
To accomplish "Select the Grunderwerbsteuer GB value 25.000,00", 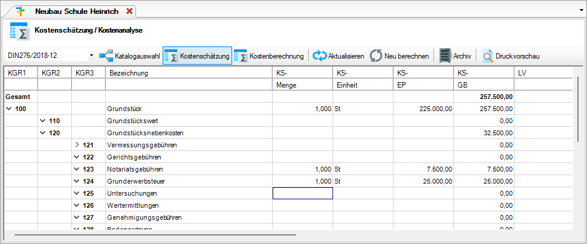I will (x=484, y=181).
